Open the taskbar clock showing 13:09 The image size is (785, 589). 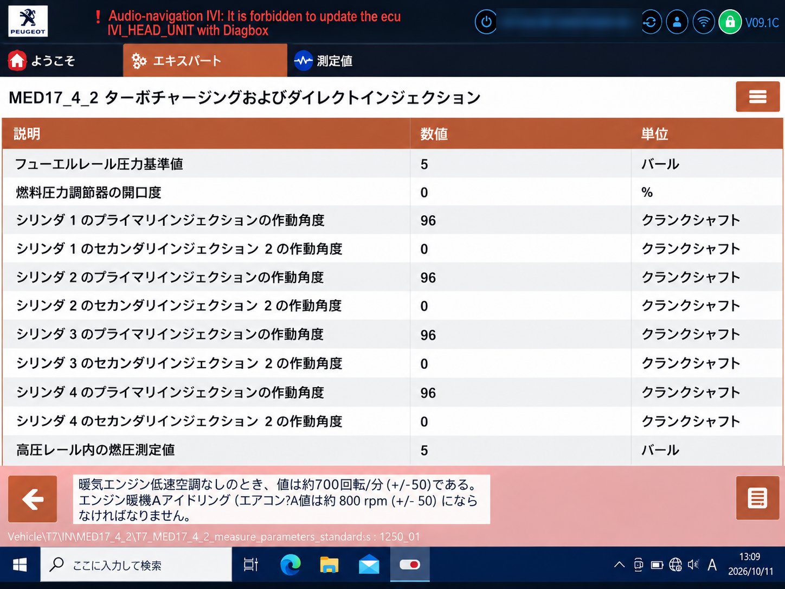tap(750, 564)
